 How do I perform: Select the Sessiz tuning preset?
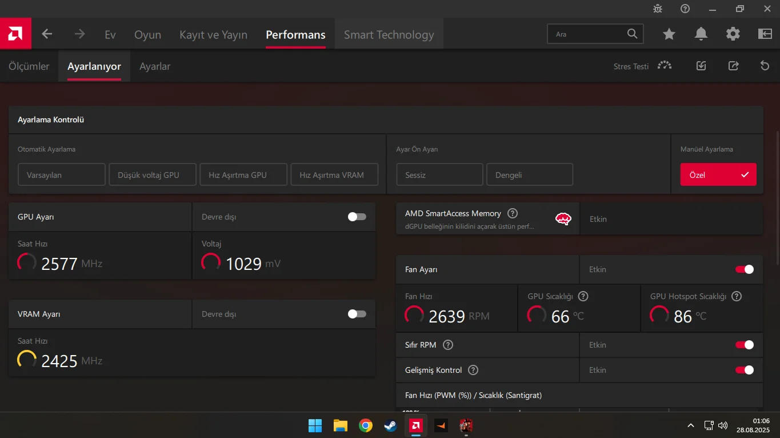(439, 174)
